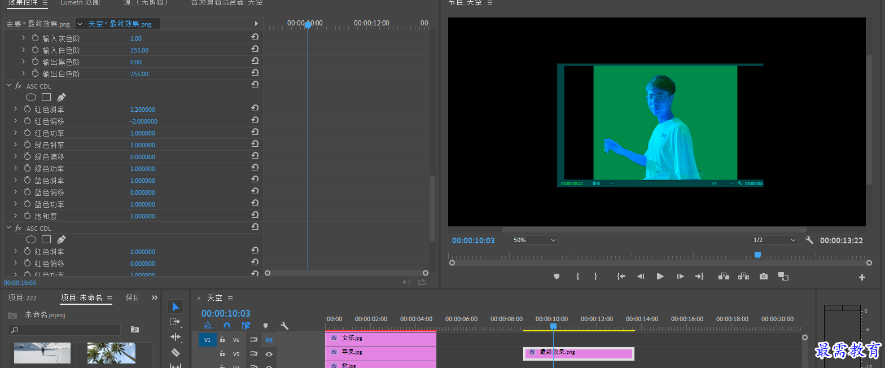Switch to Lumetri 范围 tab
The image size is (885, 368).
[80, 3]
